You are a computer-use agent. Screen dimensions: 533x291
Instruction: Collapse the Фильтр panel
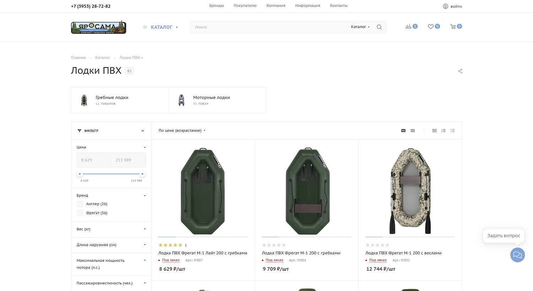click(142, 131)
